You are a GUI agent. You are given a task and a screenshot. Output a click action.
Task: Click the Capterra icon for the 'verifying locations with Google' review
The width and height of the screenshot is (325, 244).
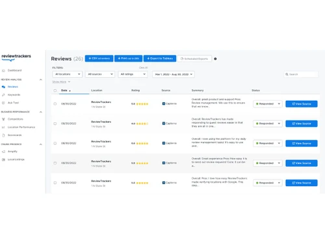pyautogui.click(x=164, y=183)
